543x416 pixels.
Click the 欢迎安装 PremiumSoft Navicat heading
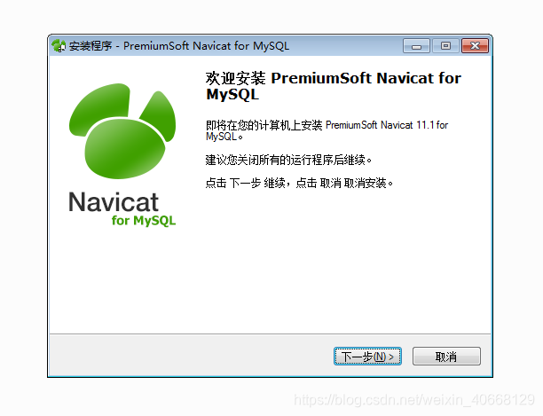coord(333,86)
